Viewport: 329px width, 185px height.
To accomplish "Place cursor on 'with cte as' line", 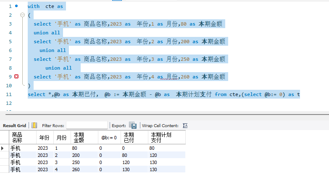I will [x=45, y=6].
